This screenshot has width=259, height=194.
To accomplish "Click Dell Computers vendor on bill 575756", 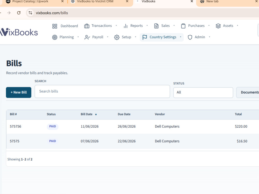I will (167, 126).
